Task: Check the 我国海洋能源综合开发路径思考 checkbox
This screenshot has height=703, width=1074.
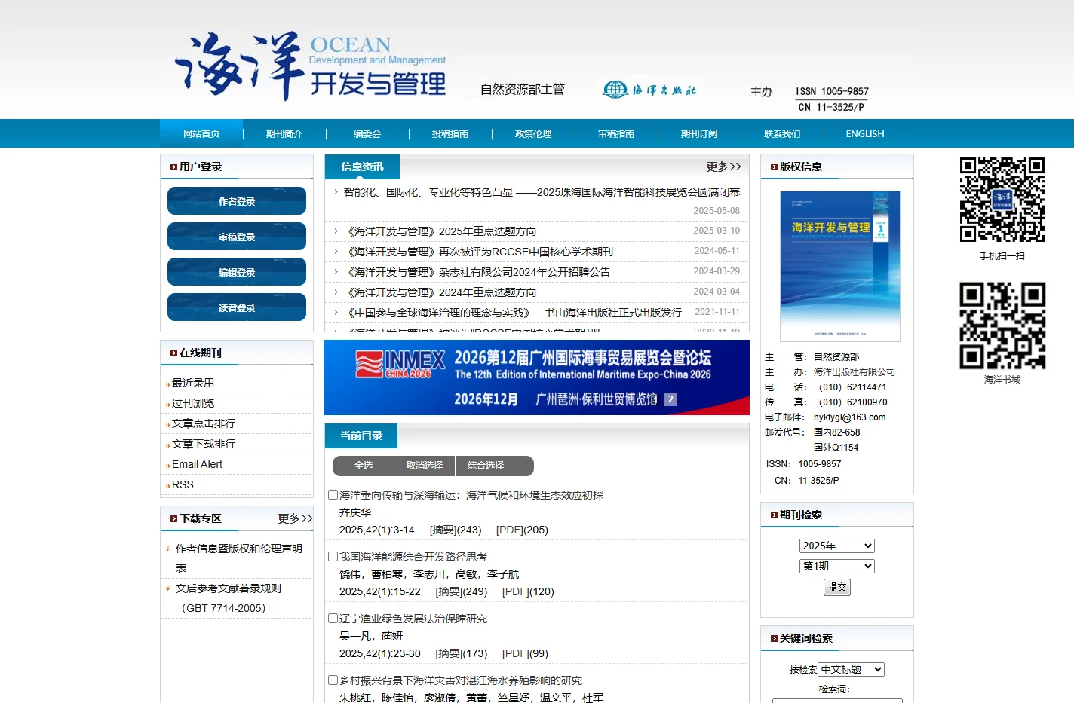Action: [x=333, y=557]
